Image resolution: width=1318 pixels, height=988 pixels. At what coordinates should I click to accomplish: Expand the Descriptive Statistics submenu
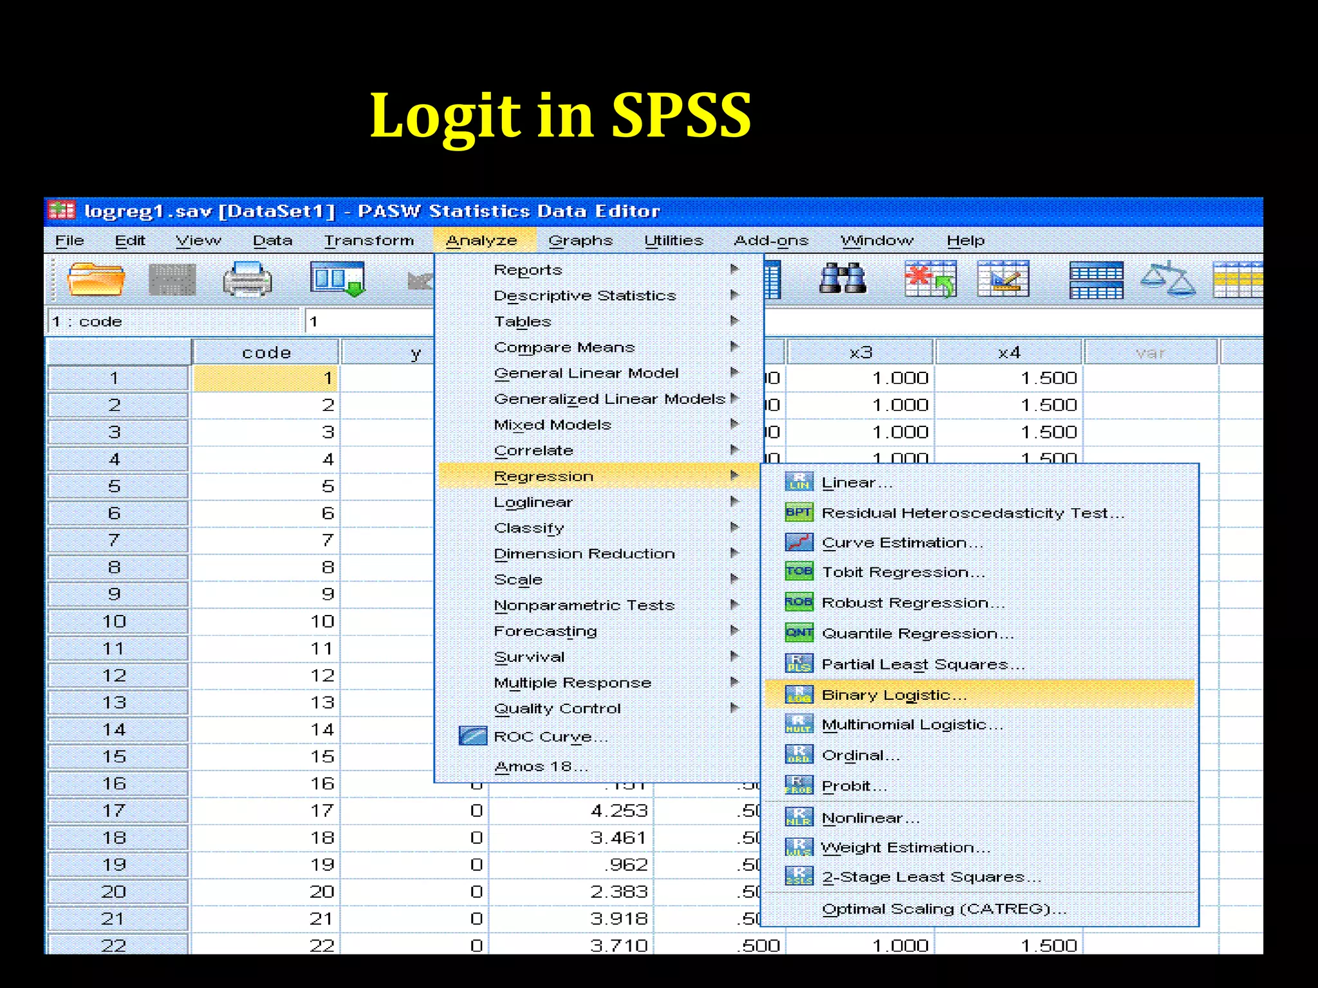pyautogui.click(x=584, y=295)
